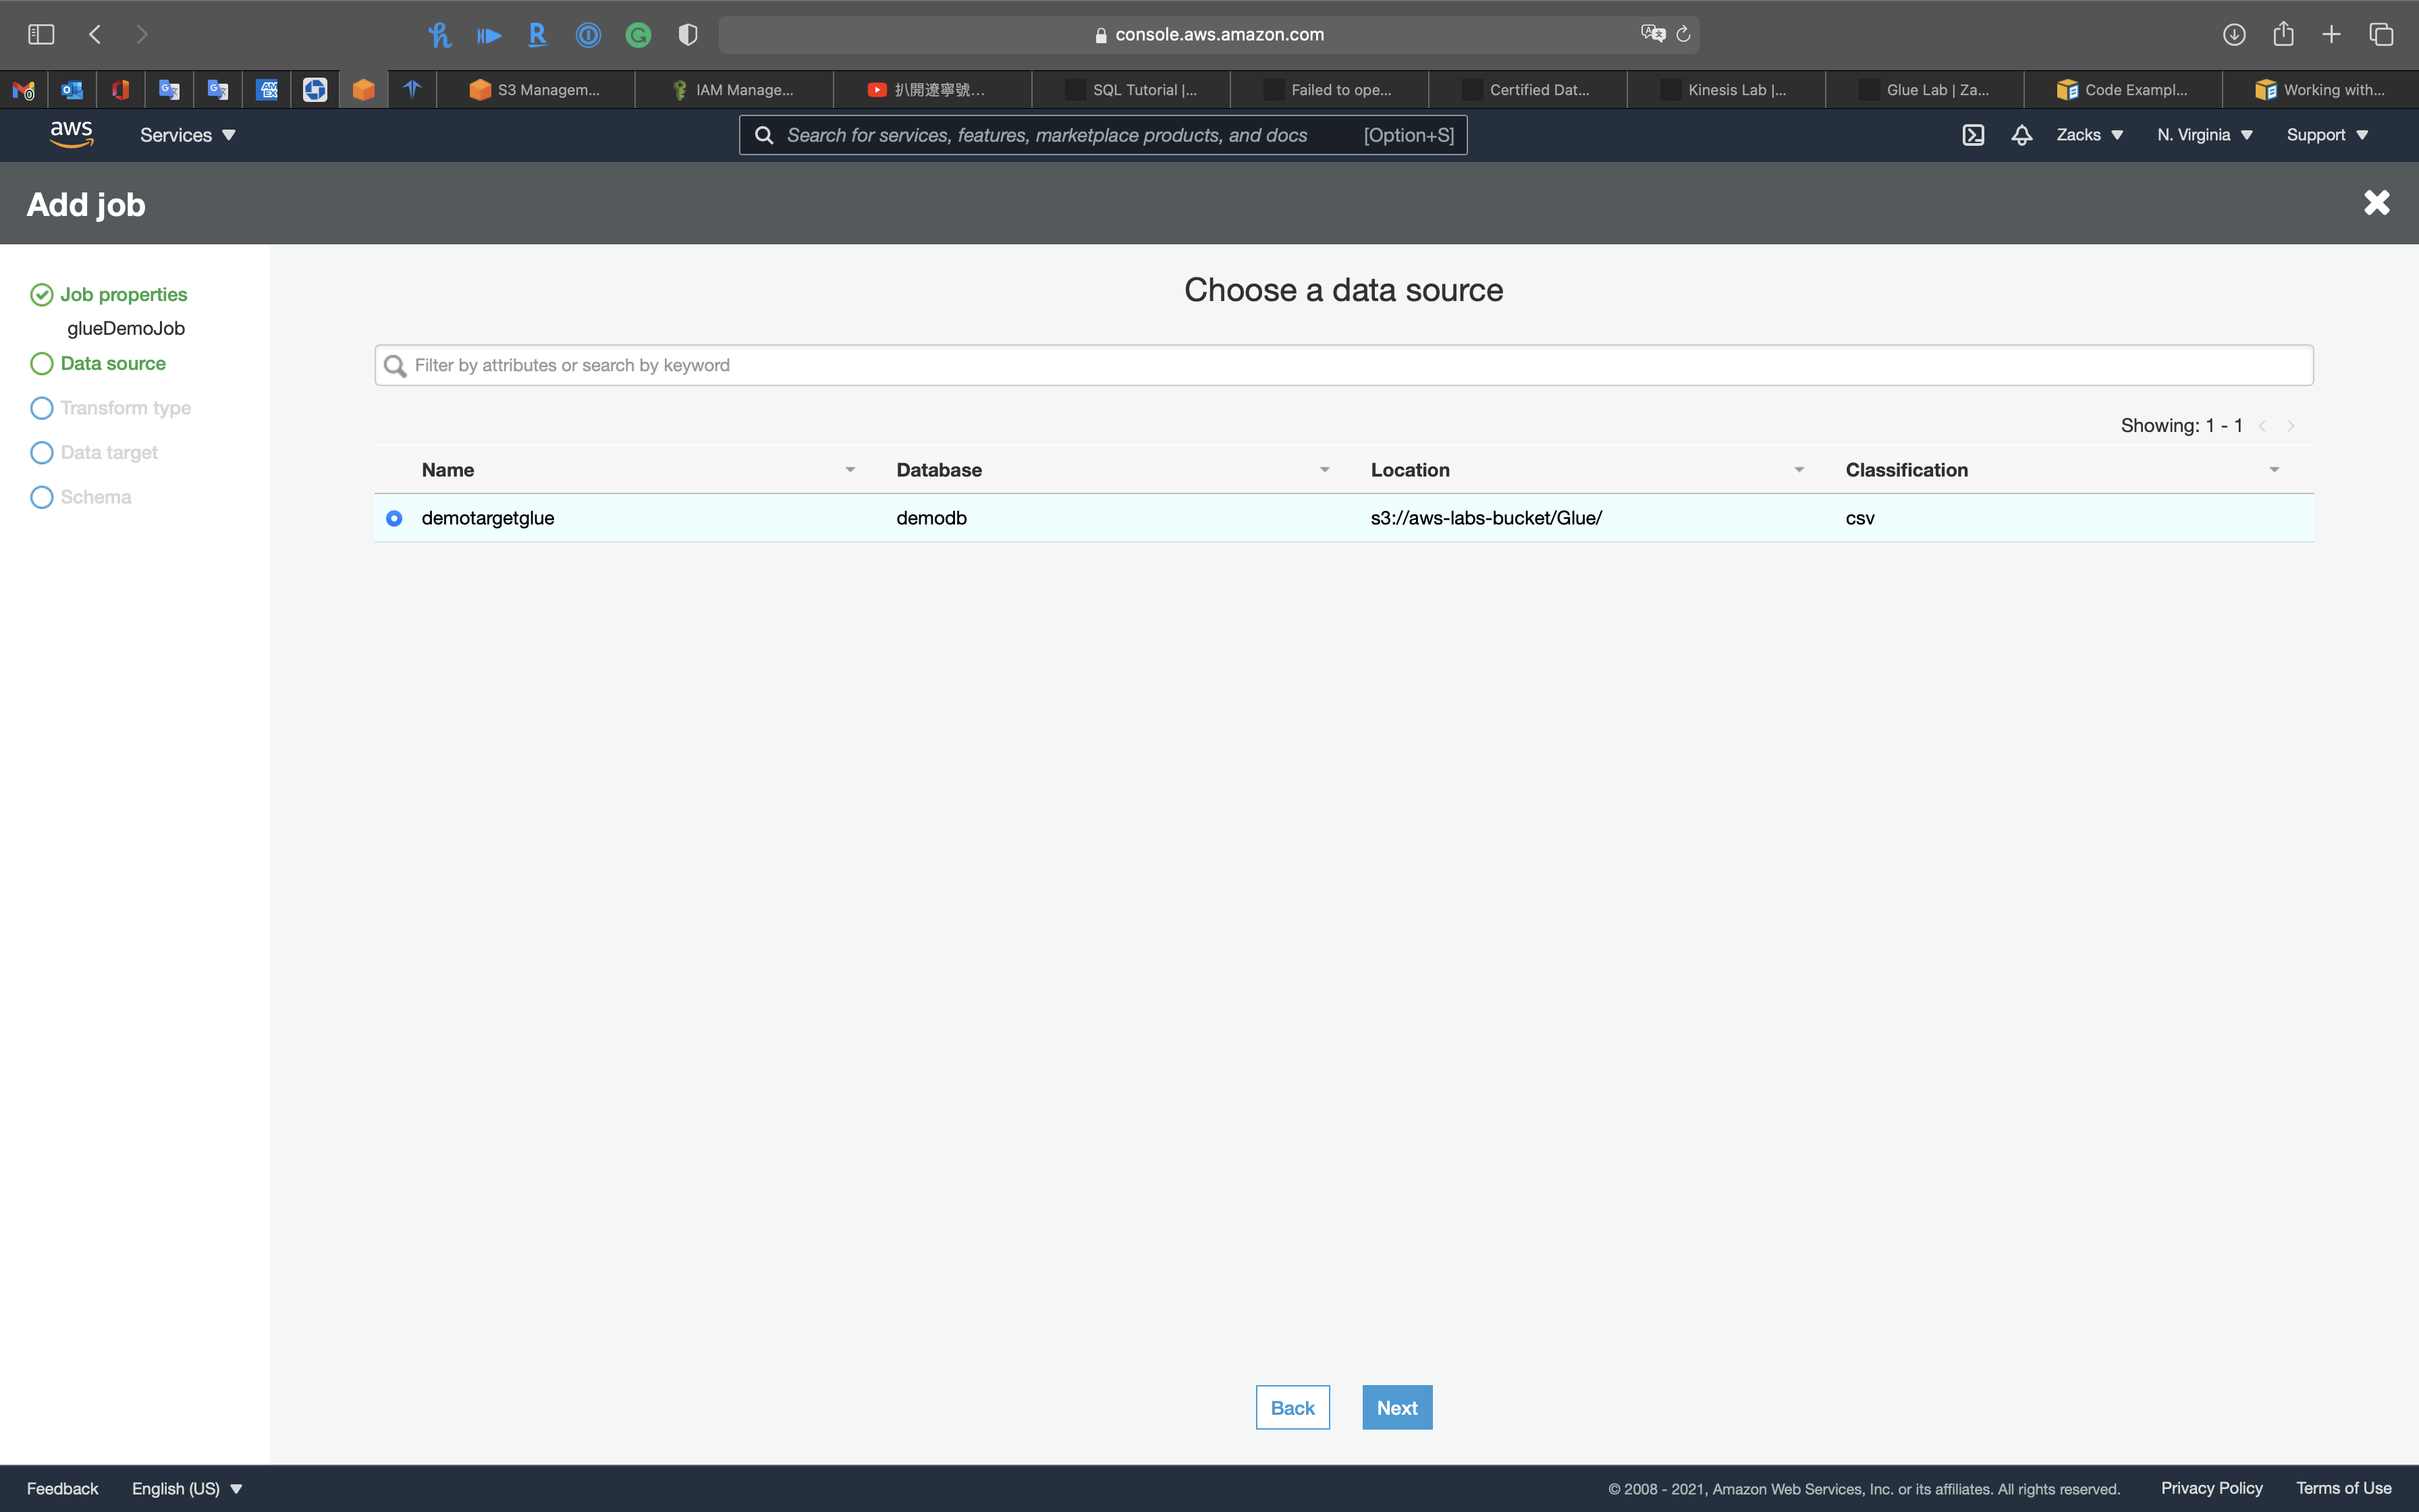This screenshot has height=1512, width=2419.
Task: Open the Name column sort dropdown arrow
Action: [850, 470]
